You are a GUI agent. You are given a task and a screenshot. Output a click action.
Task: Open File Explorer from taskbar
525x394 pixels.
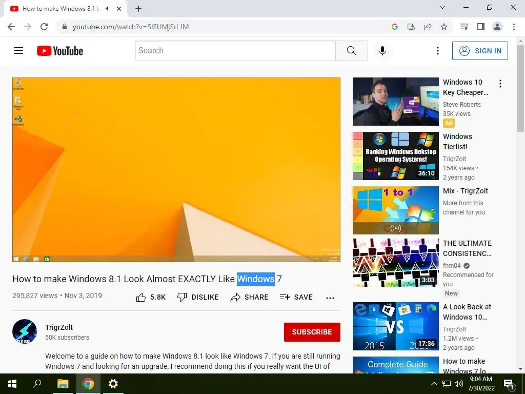pos(63,384)
